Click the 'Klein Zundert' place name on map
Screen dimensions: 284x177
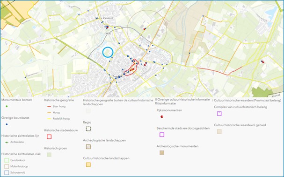(x=104, y=18)
